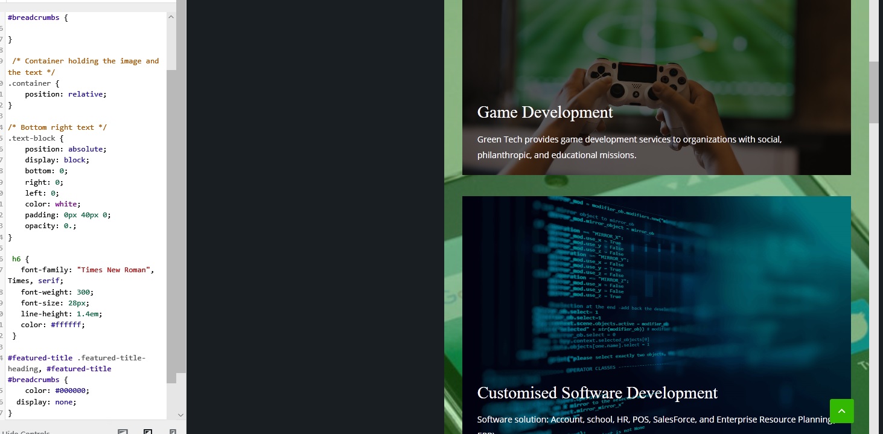Click the CSS editor scroll-up arrow
Screen dimensions: 883x434
coord(171,17)
